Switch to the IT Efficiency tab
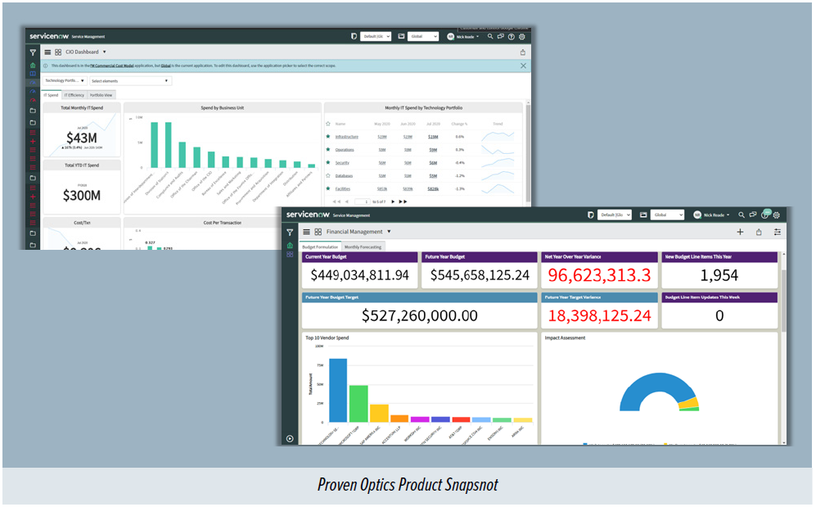This screenshot has width=816, height=507. (x=74, y=95)
